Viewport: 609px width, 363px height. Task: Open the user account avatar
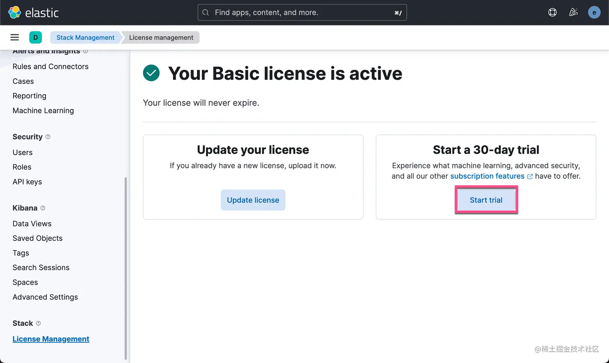[x=594, y=13]
